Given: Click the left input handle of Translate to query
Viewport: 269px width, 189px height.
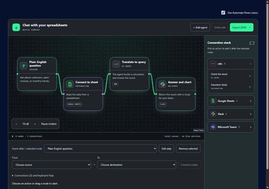Looking at the screenshot, I should click(110, 74).
